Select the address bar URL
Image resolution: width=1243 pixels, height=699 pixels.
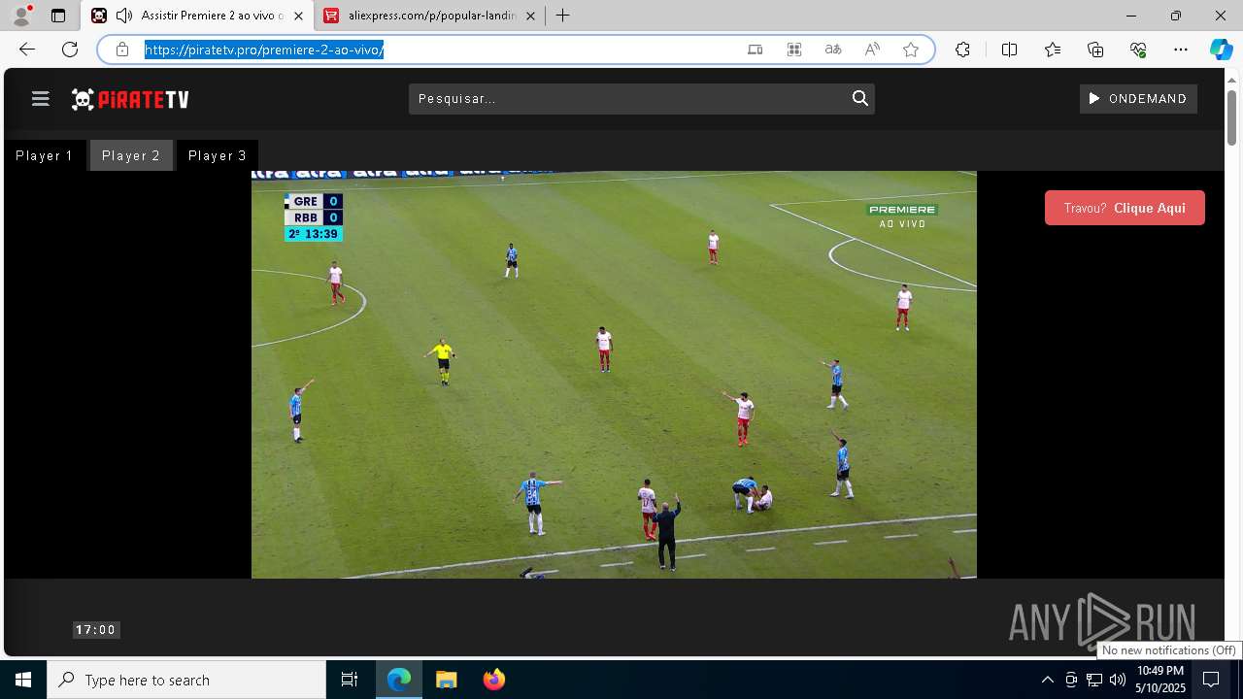264,50
